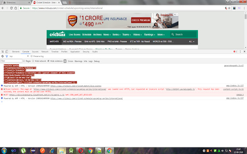Screen dimensions: 247x154
Task: Open the Opera browser from the taskbar
Action: pyautogui.click(x=81, y=151)
